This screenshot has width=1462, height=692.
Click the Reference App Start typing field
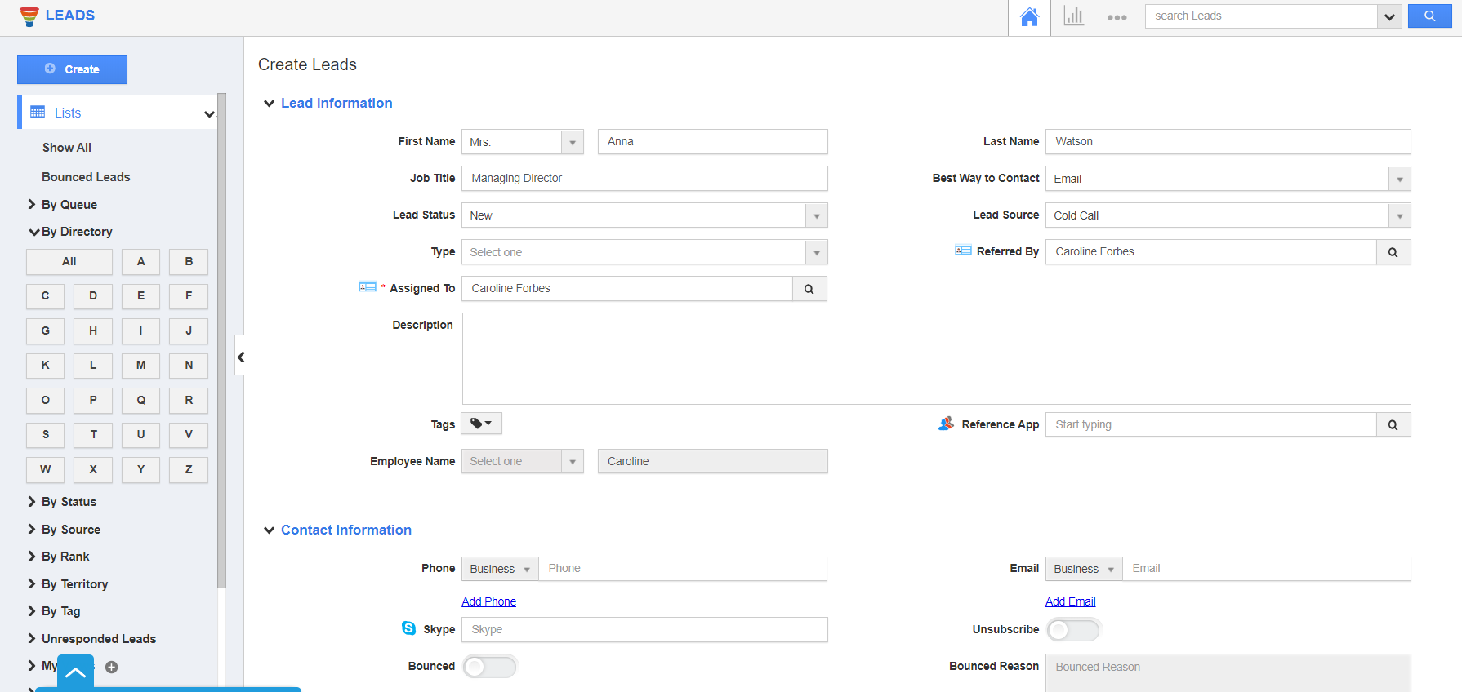[1210, 425]
